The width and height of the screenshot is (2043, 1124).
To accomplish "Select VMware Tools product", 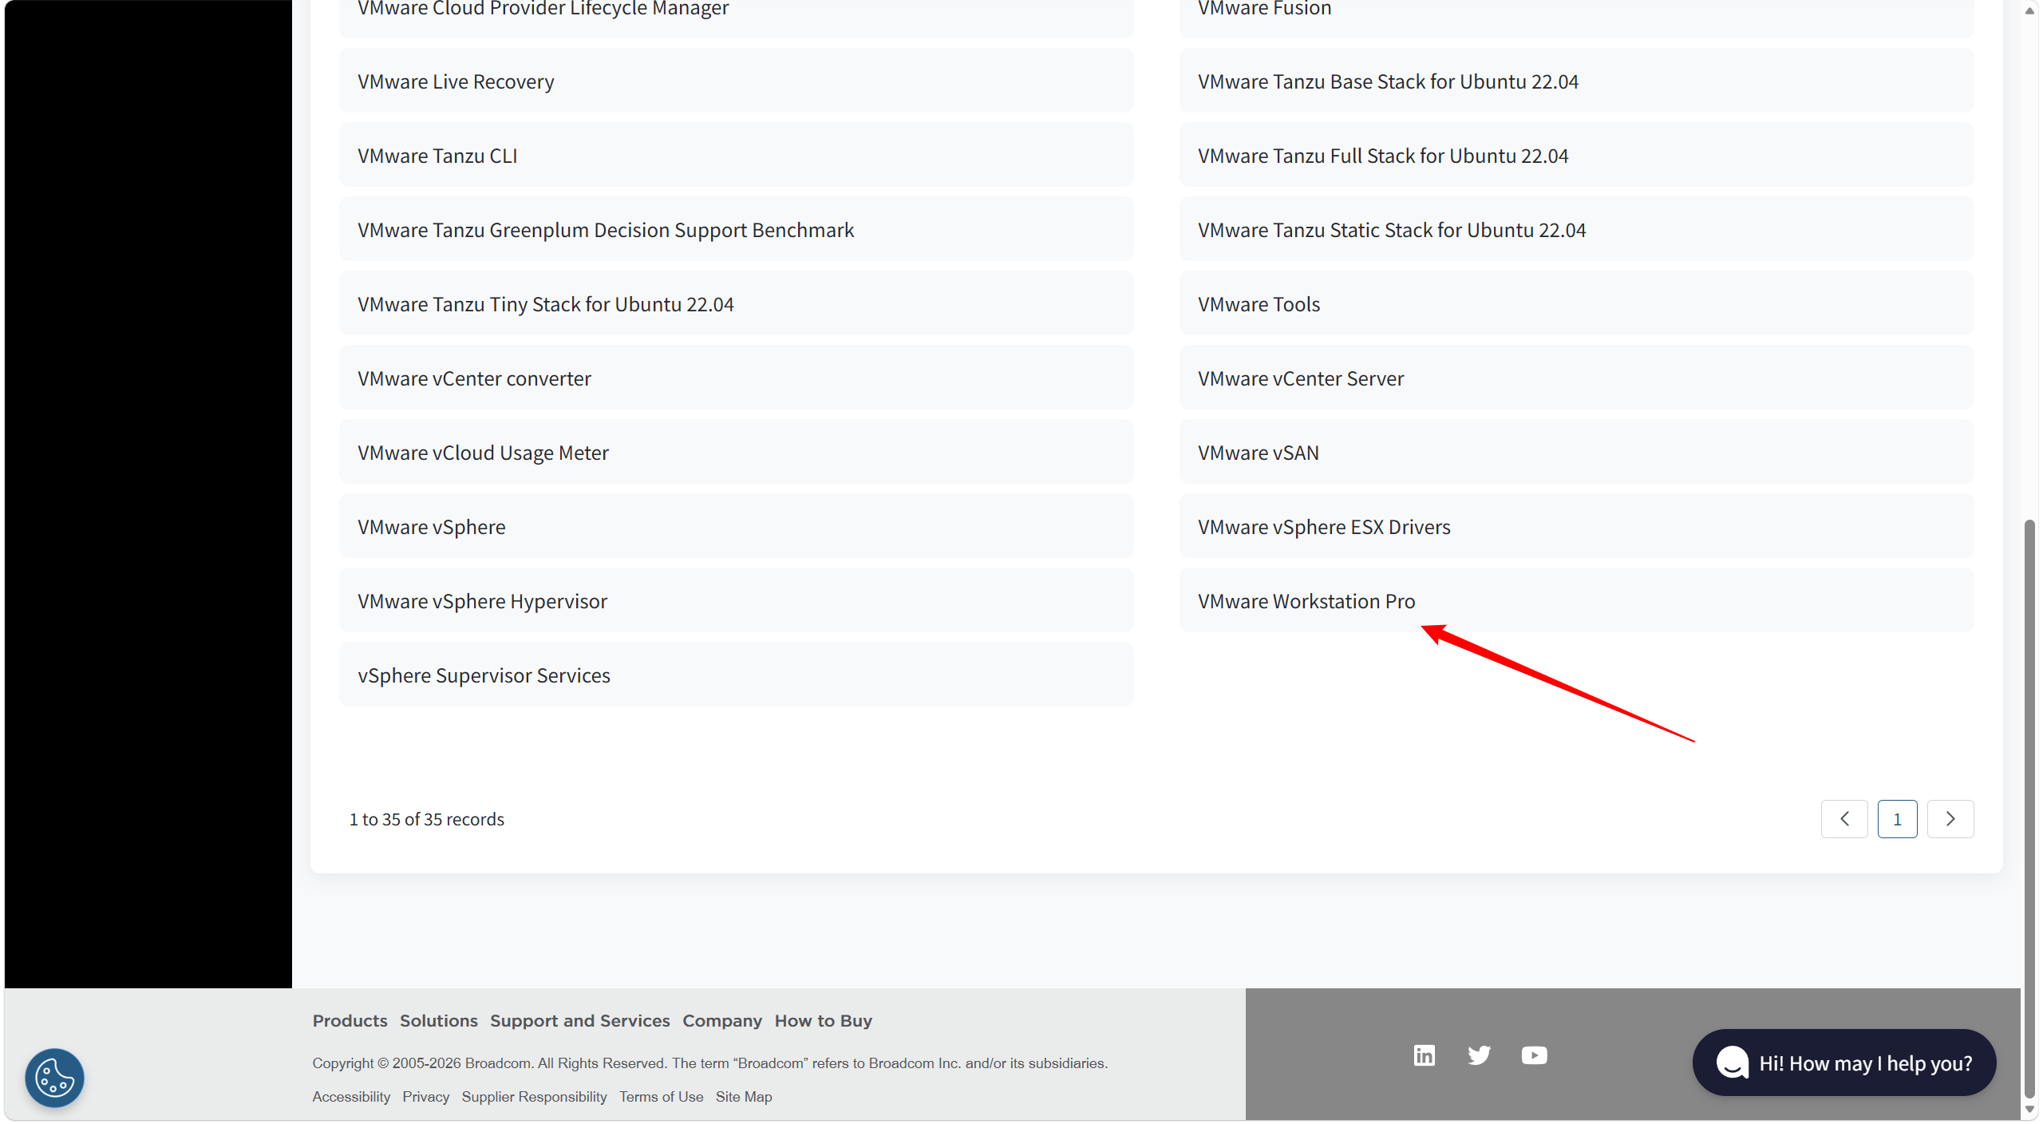I will (x=1259, y=304).
